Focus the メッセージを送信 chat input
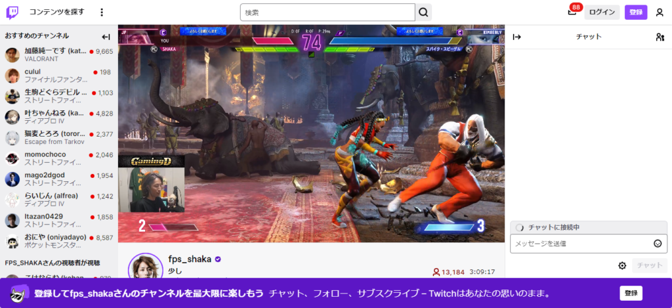Viewport: 672px width, 308px height. 589,244
